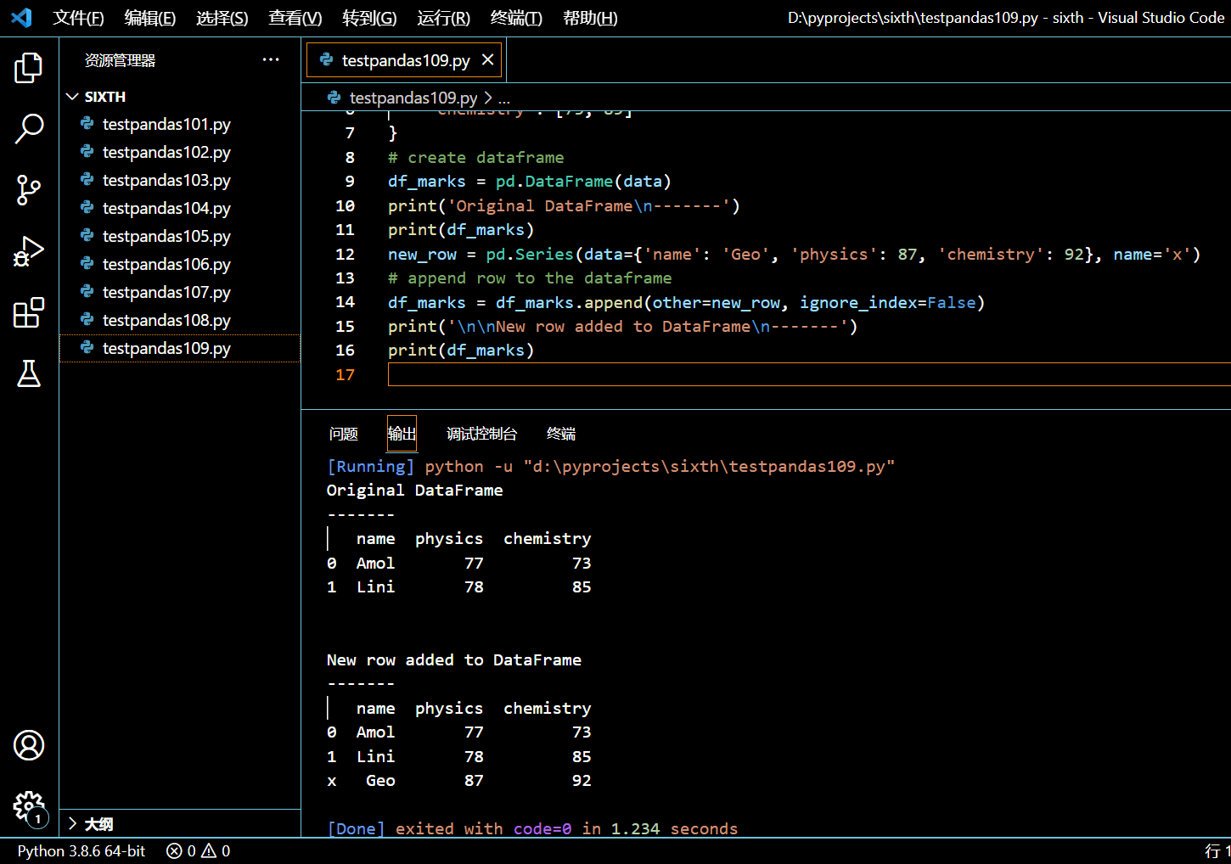Switch to the 调试控制台 panel tab
The width and height of the screenshot is (1231, 864).
click(481, 434)
